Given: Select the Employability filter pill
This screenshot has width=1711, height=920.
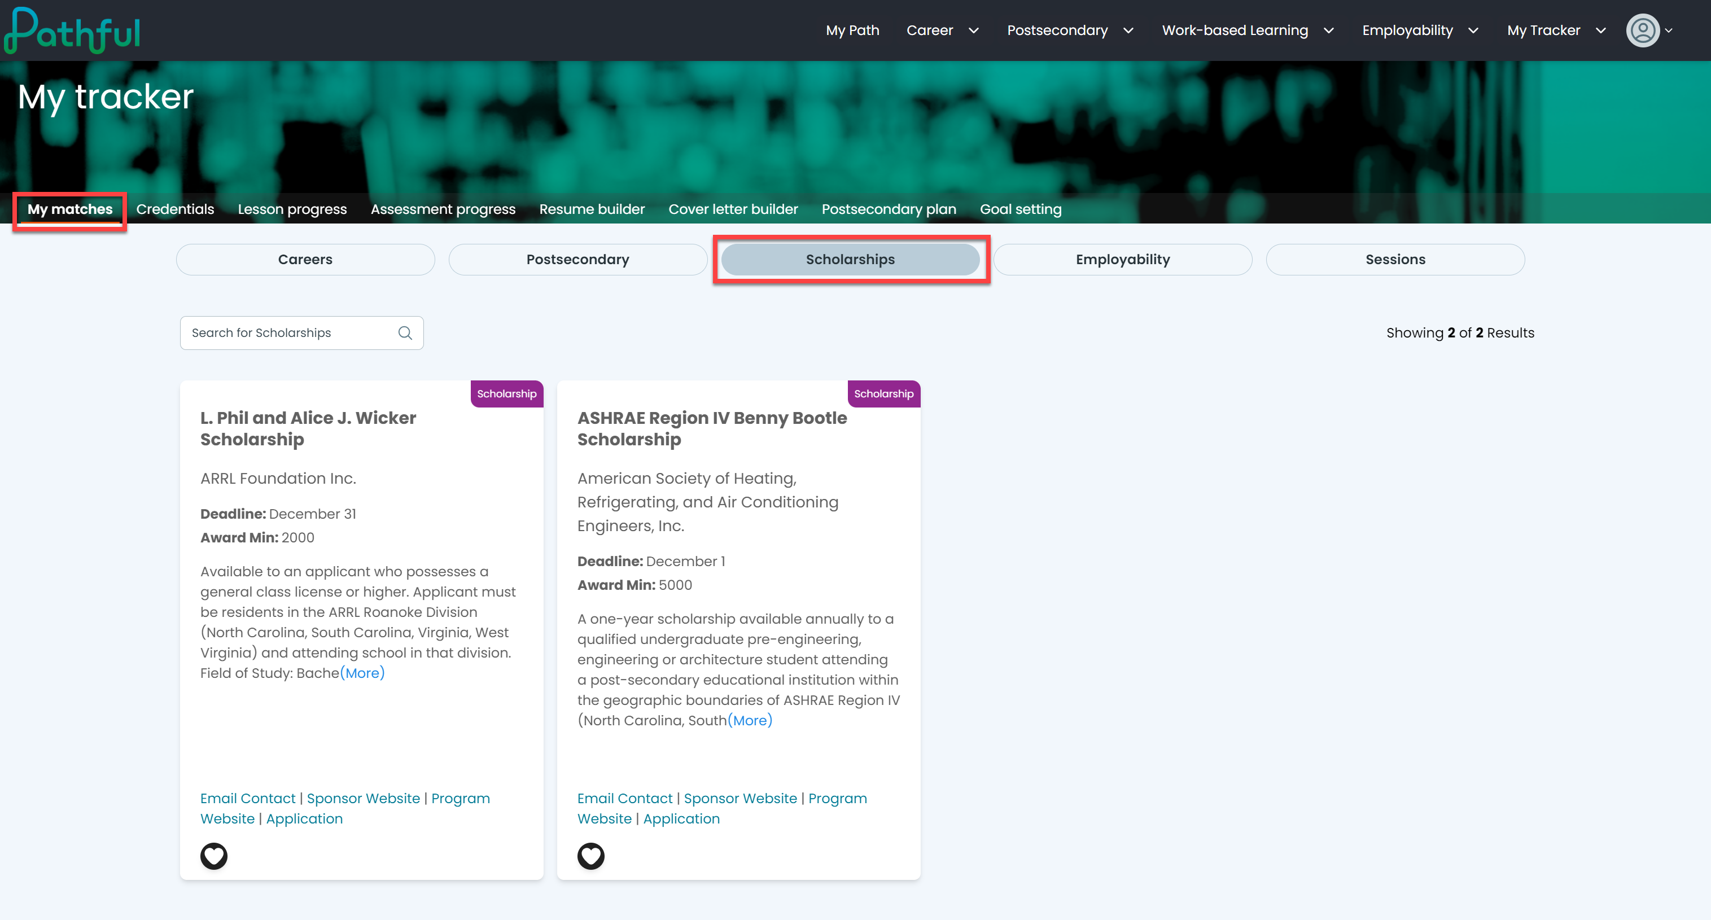Looking at the screenshot, I should [x=1123, y=260].
